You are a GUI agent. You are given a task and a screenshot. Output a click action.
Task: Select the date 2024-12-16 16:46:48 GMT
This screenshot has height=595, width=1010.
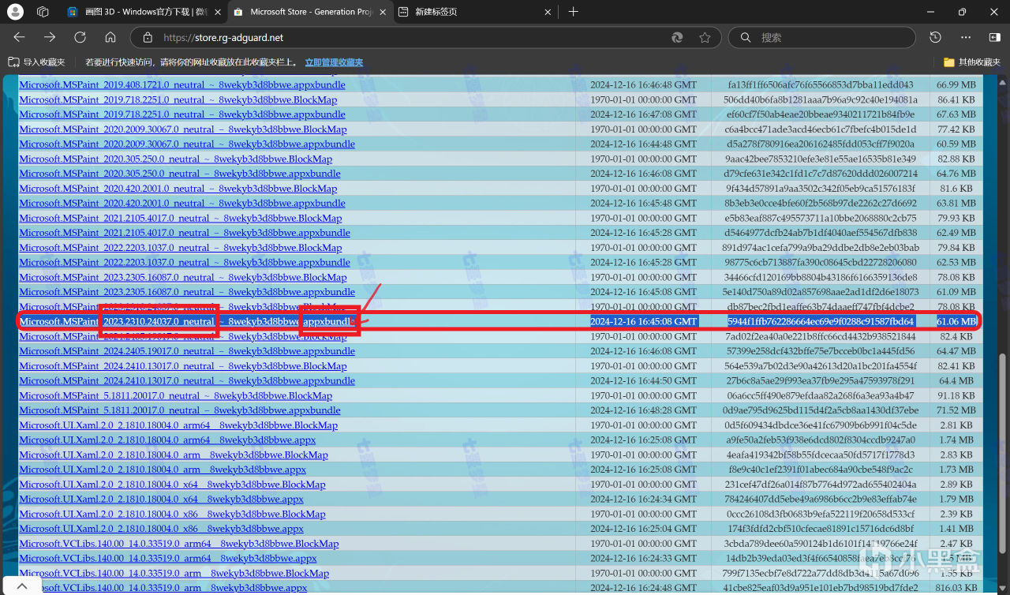pyautogui.click(x=643, y=85)
